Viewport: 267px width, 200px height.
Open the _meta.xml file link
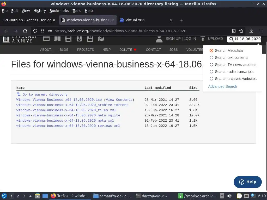click(x=65, y=121)
